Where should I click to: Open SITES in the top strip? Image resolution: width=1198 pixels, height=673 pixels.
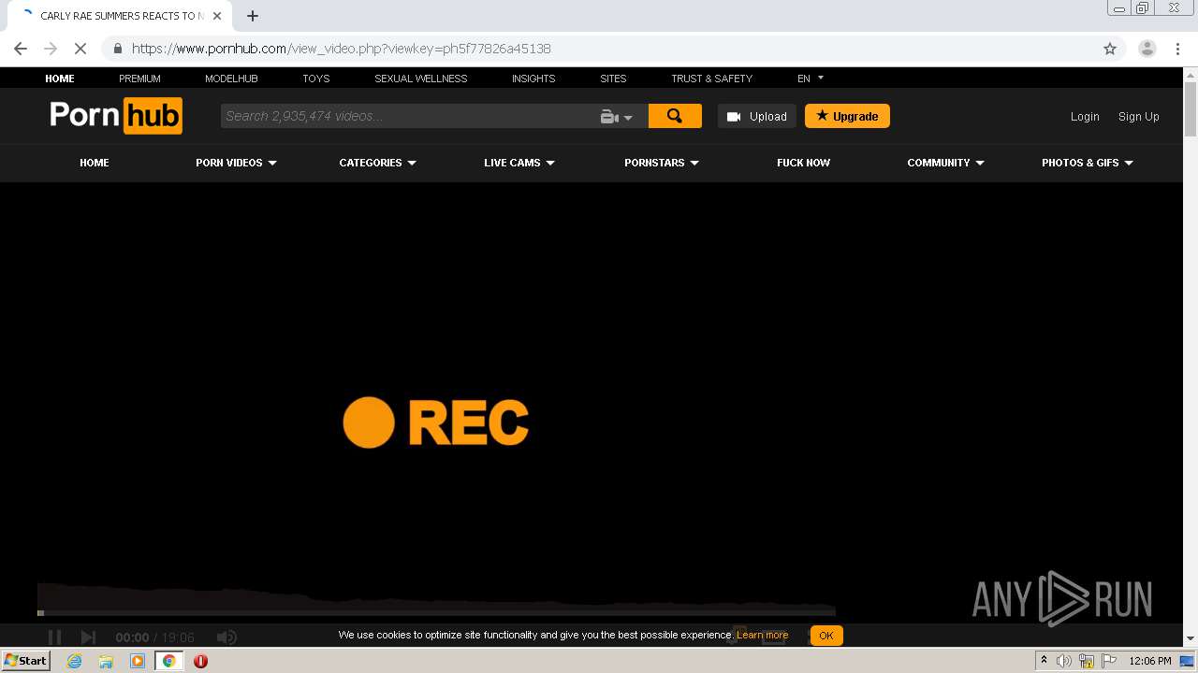[613, 79]
